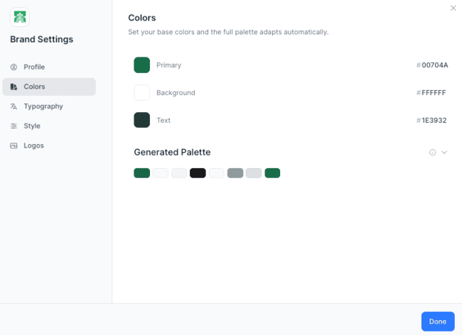This screenshot has width=462, height=335.
Task: Close the Brand Settings dialog
Action: tap(453, 9)
